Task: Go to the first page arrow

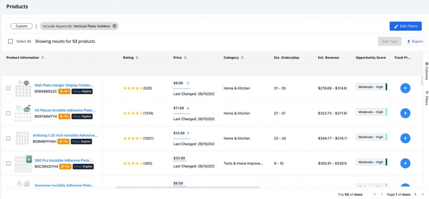Action: 375,194
